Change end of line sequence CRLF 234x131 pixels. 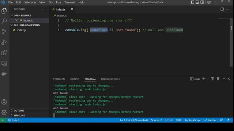pyautogui.click(x=178, y=120)
